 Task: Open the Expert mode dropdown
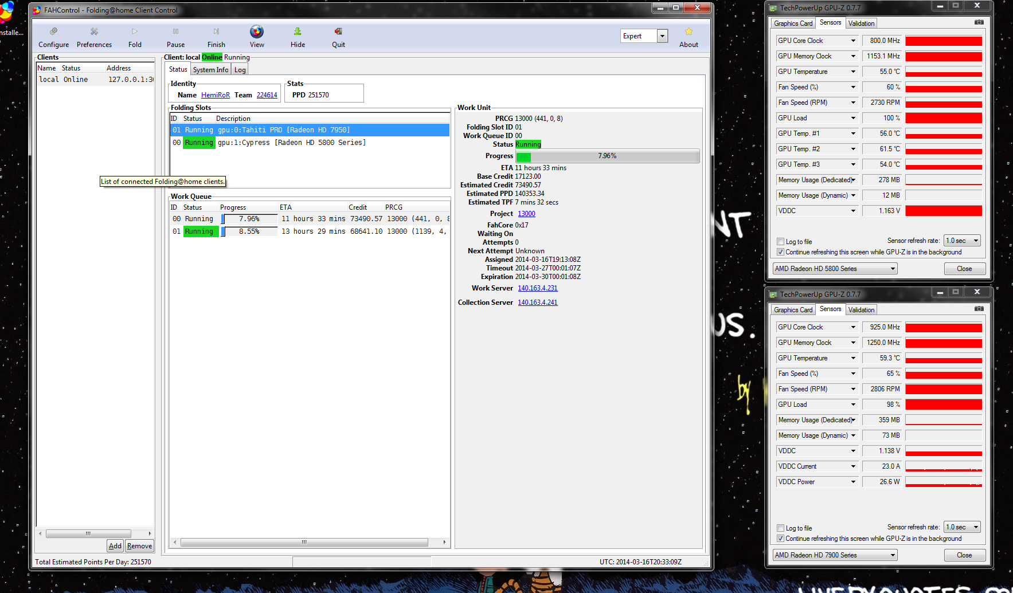pyautogui.click(x=662, y=36)
